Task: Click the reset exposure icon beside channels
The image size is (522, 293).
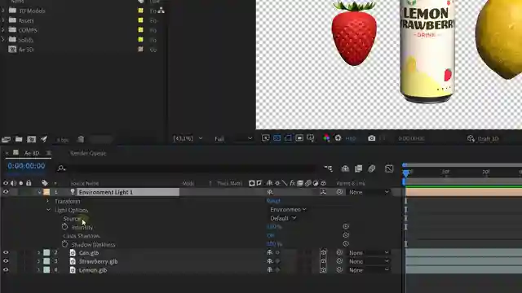Action: pos(338,138)
